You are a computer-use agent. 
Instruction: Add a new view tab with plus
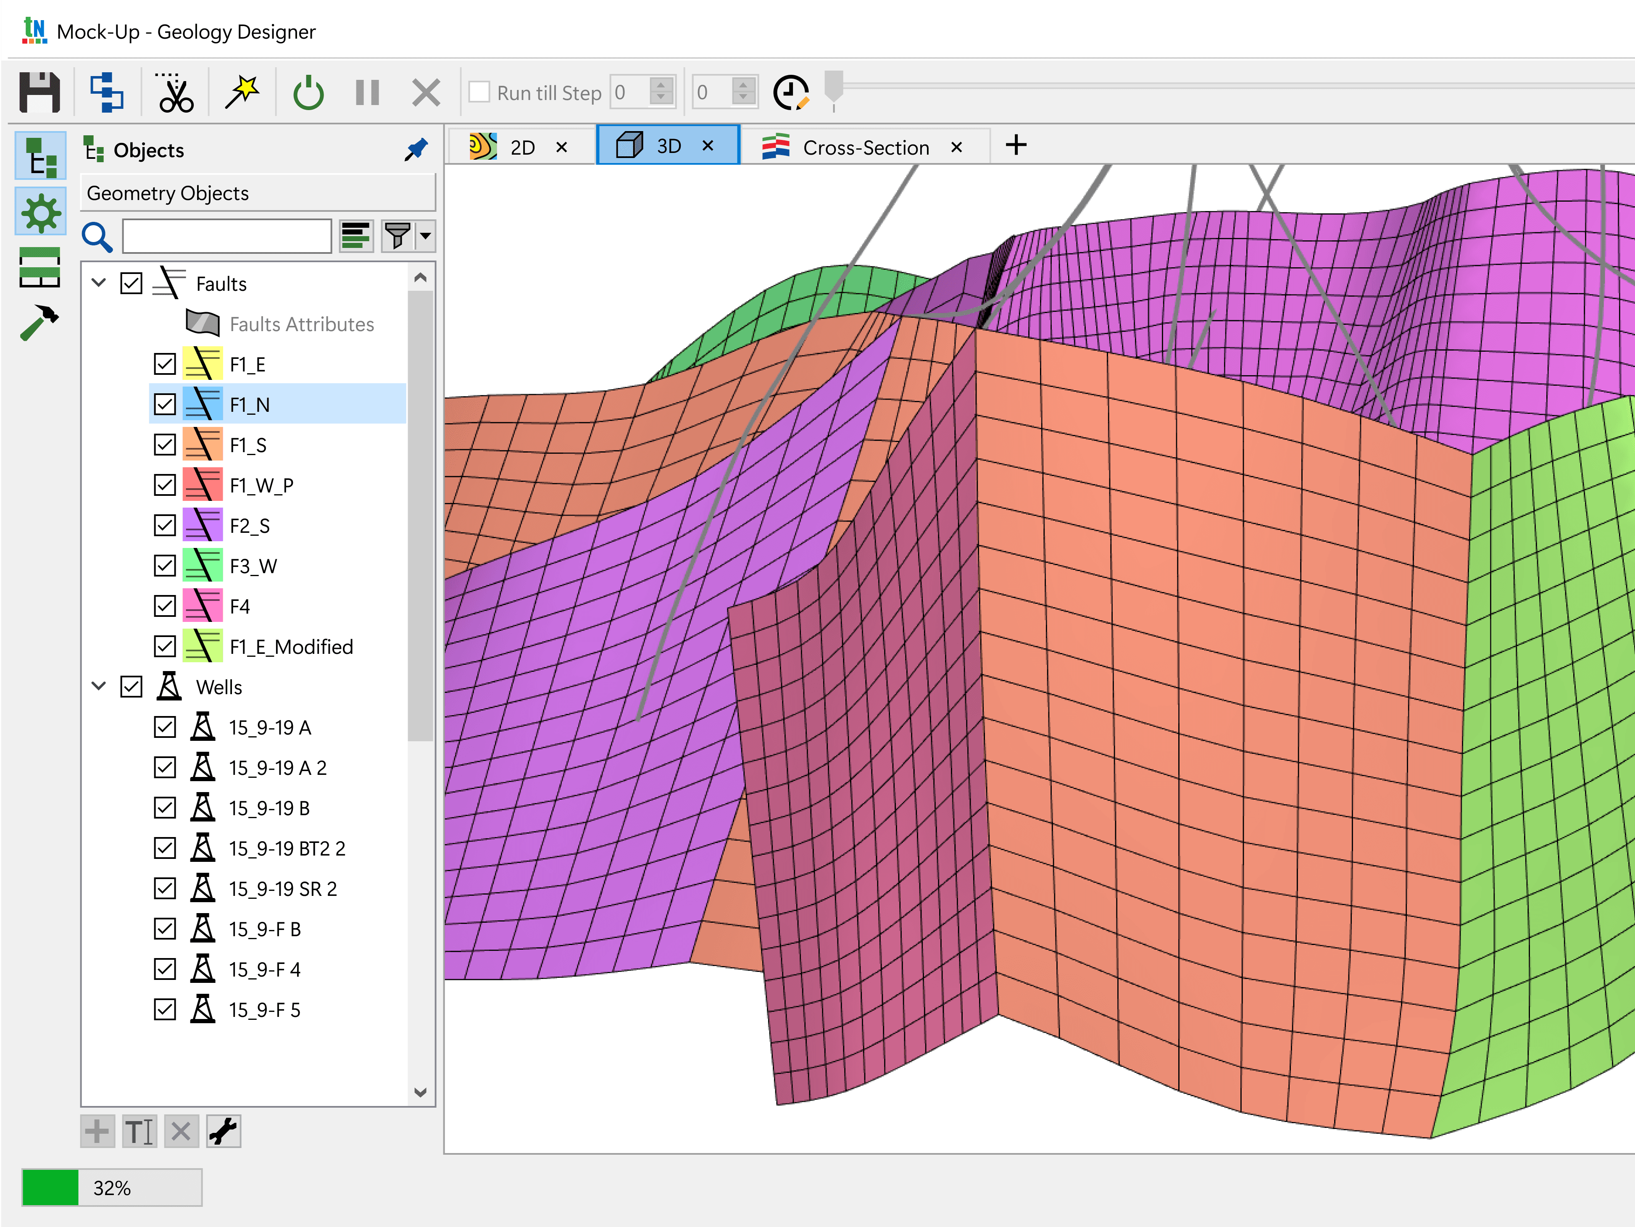[x=1016, y=145]
